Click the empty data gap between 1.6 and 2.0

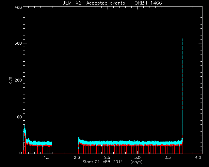tap(65, 146)
